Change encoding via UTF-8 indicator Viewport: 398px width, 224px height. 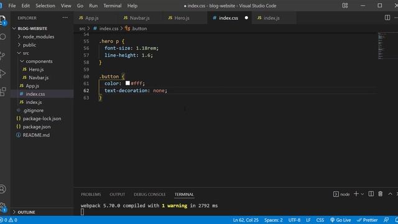294,220
